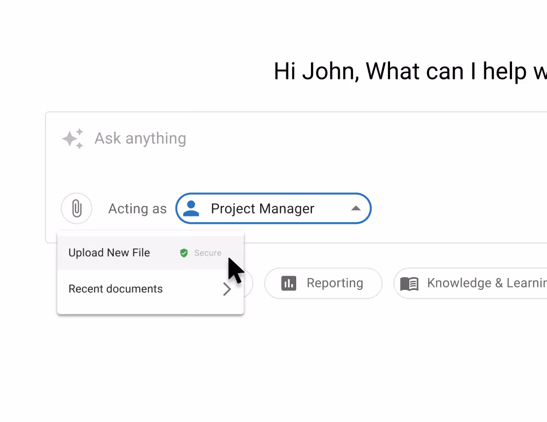The height and width of the screenshot is (422, 547).
Task: Click the partially hidden chip left of Reporting
Action: tap(248, 283)
